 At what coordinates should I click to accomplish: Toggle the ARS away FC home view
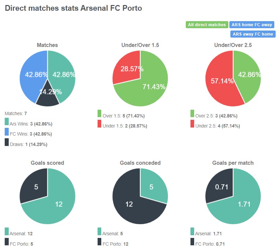coord(252,34)
